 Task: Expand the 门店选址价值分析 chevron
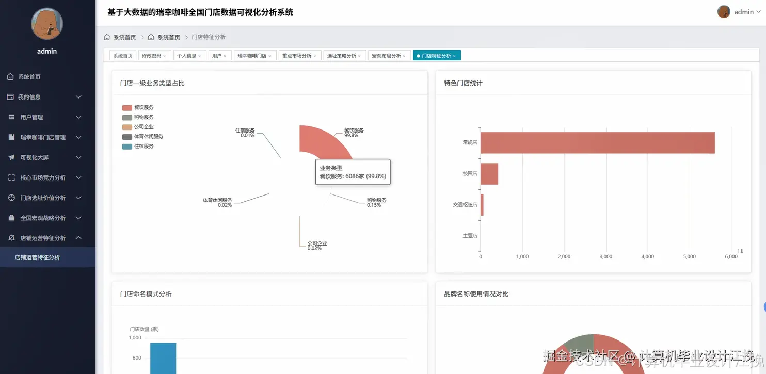(78, 198)
